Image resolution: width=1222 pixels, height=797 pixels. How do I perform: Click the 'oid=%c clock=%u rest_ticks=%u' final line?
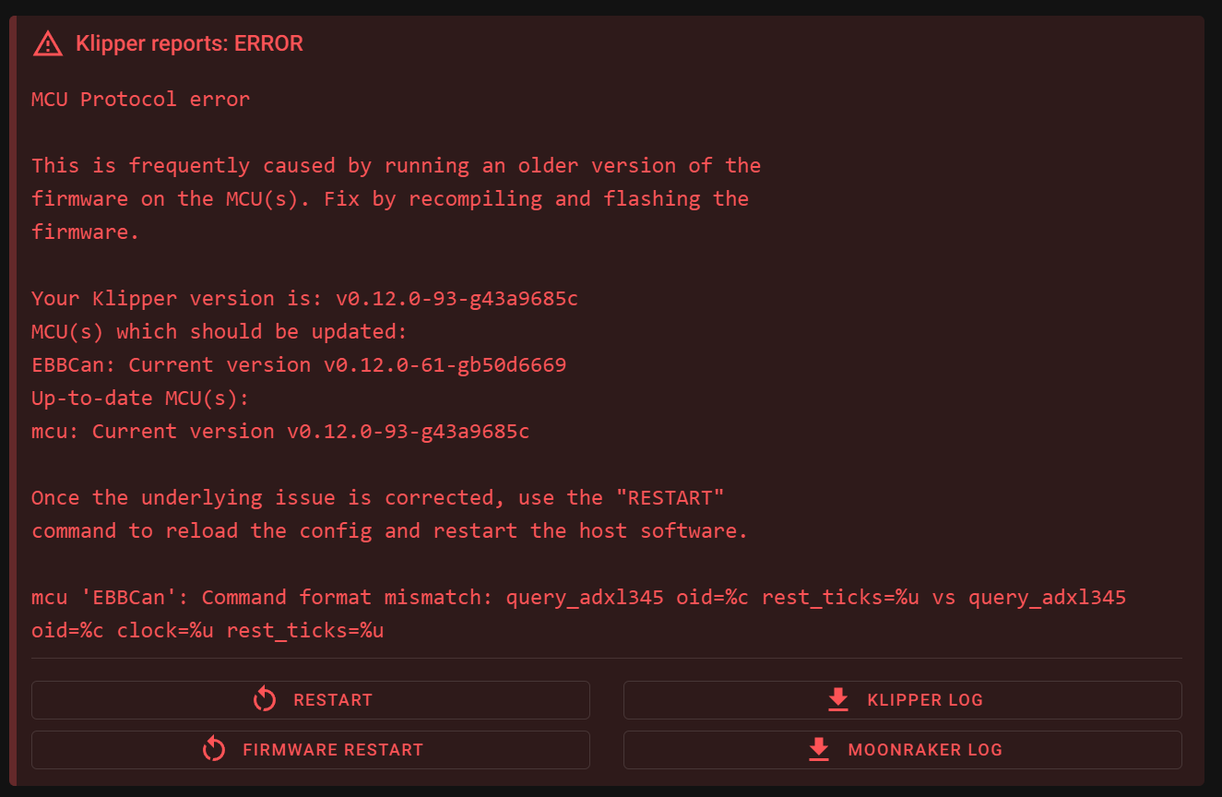pyautogui.click(x=208, y=630)
